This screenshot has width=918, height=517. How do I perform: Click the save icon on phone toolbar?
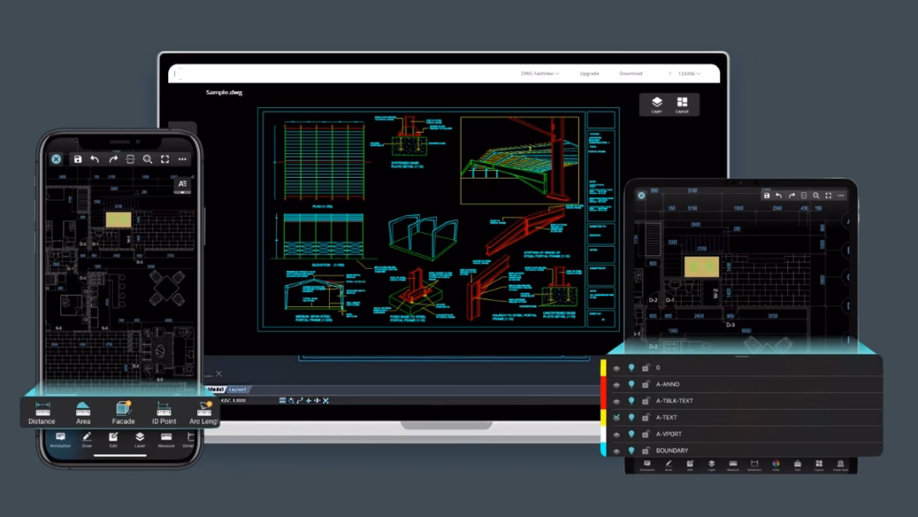pyautogui.click(x=77, y=159)
